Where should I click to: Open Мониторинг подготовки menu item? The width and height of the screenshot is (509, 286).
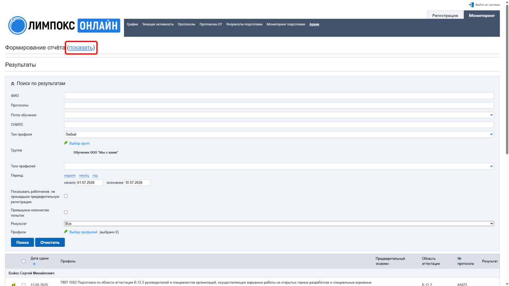pyautogui.click(x=286, y=24)
